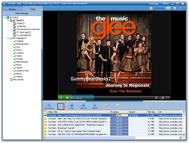Select the Movie catalog

click(x=19, y=74)
